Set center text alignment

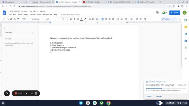[x=106, y=19]
